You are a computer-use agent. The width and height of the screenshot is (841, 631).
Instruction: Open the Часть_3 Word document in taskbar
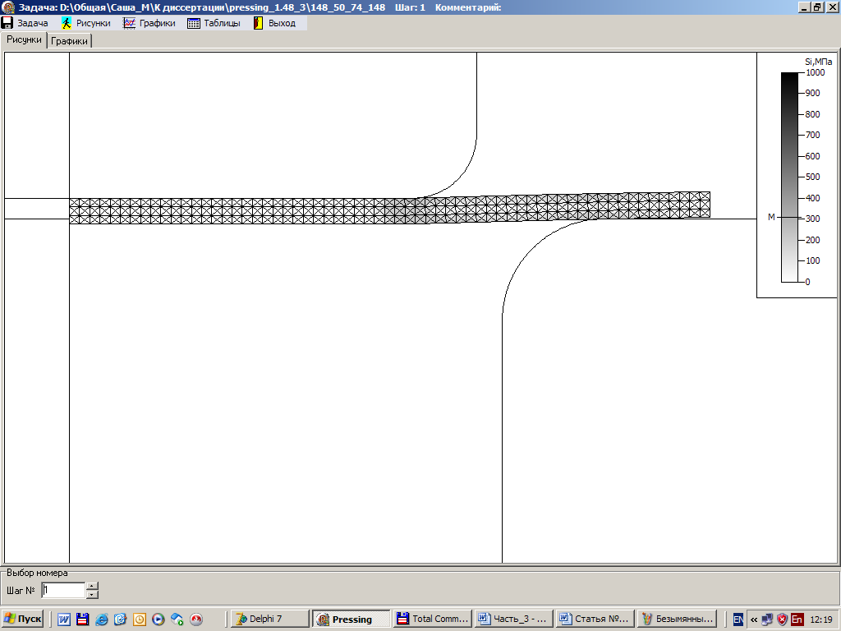pyautogui.click(x=512, y=619)
